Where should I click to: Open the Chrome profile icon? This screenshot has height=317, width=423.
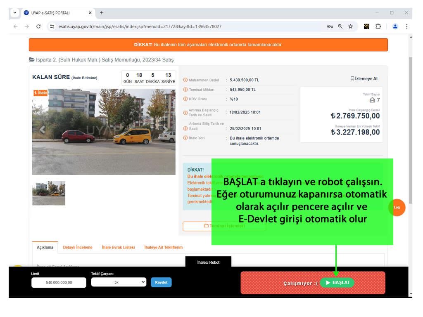coord(395,26)
